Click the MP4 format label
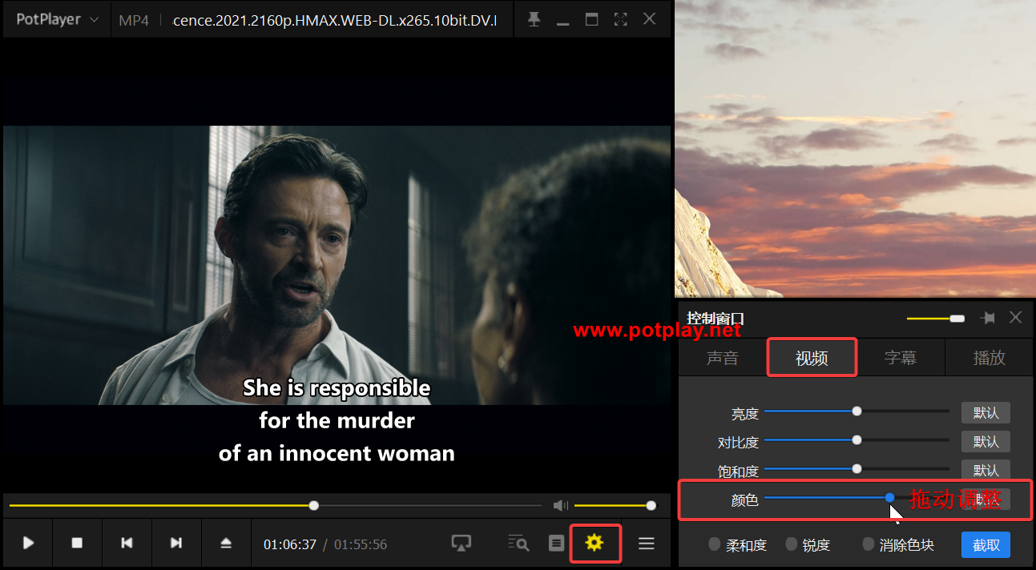The width and height of the screenshot is (1036, 570). (134, 20)
